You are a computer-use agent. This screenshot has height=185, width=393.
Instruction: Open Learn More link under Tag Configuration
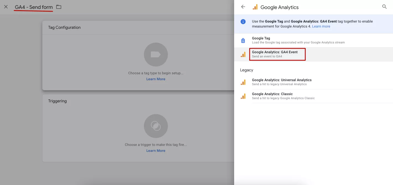coord(156,79)
